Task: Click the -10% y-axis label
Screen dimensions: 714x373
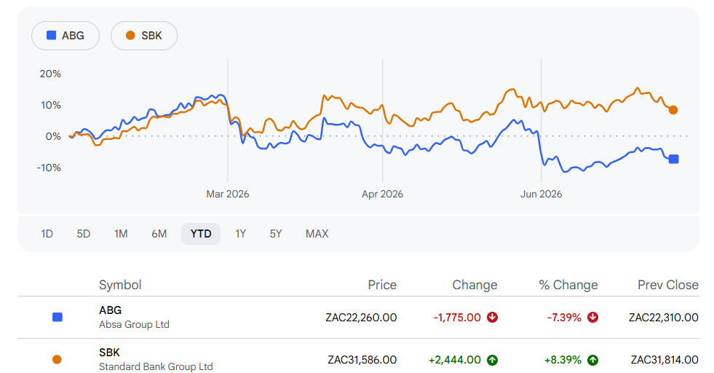Action: [49, 168]
